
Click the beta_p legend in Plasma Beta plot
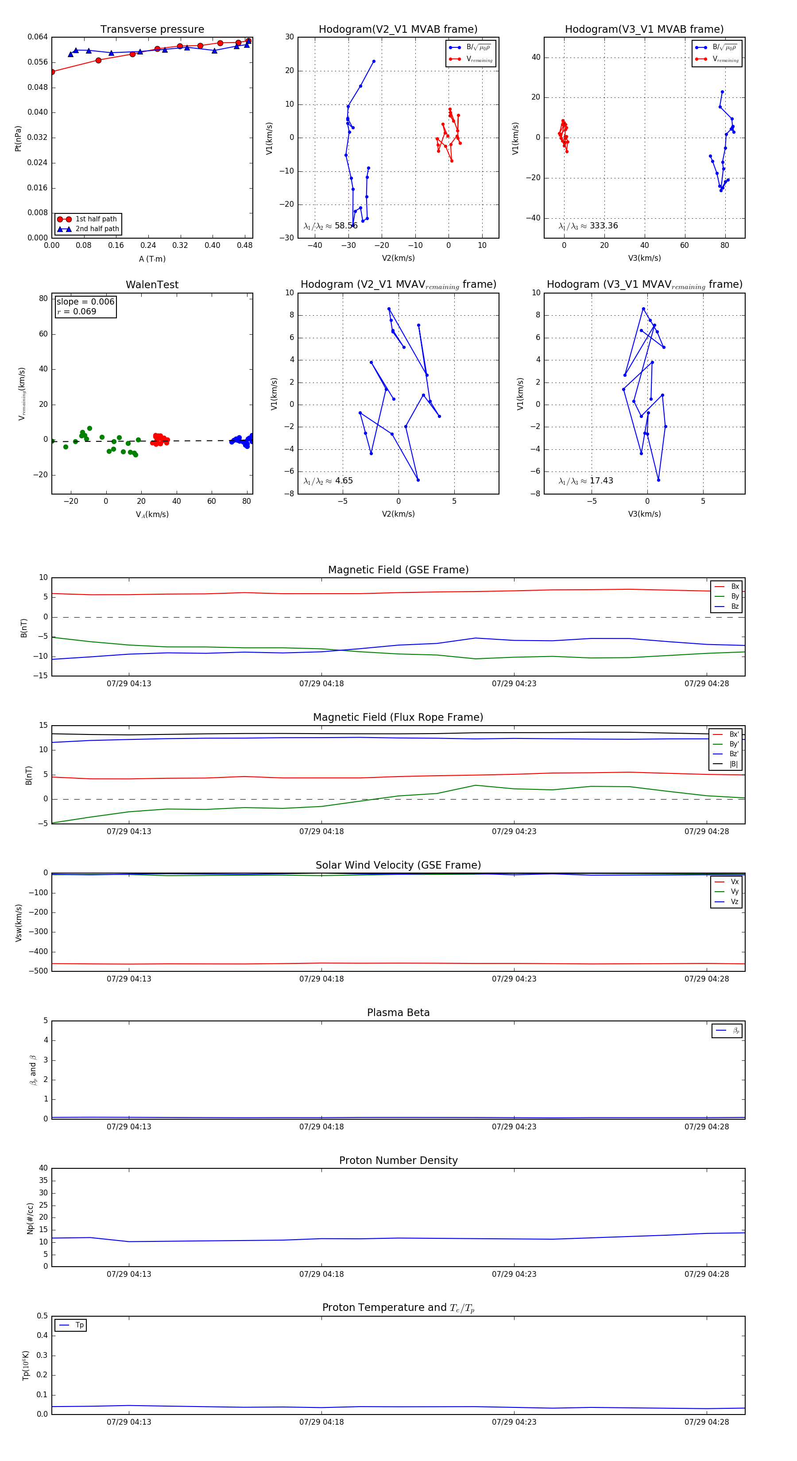point(727,1031)
